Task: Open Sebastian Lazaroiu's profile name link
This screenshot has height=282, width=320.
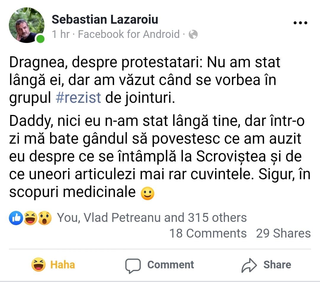Action: [x=105, y=19]
